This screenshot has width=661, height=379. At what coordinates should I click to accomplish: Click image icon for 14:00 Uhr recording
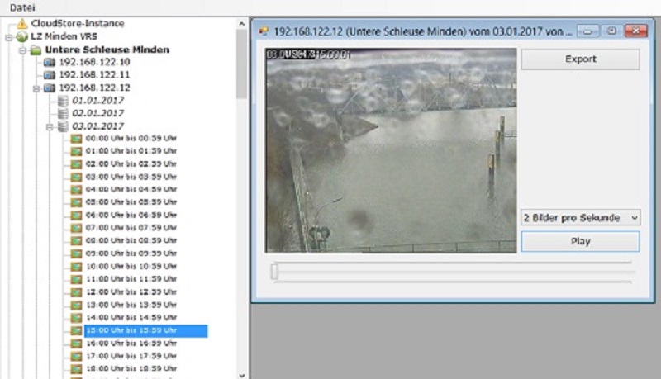[76, 318]
